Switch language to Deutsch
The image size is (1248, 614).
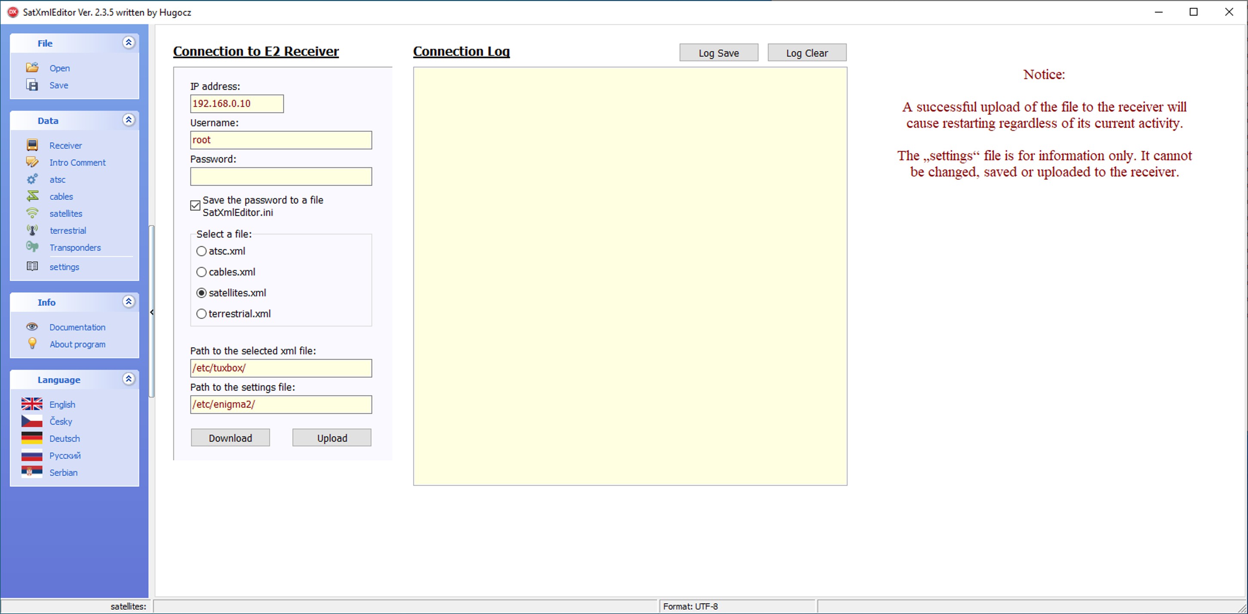pos(65,438)
